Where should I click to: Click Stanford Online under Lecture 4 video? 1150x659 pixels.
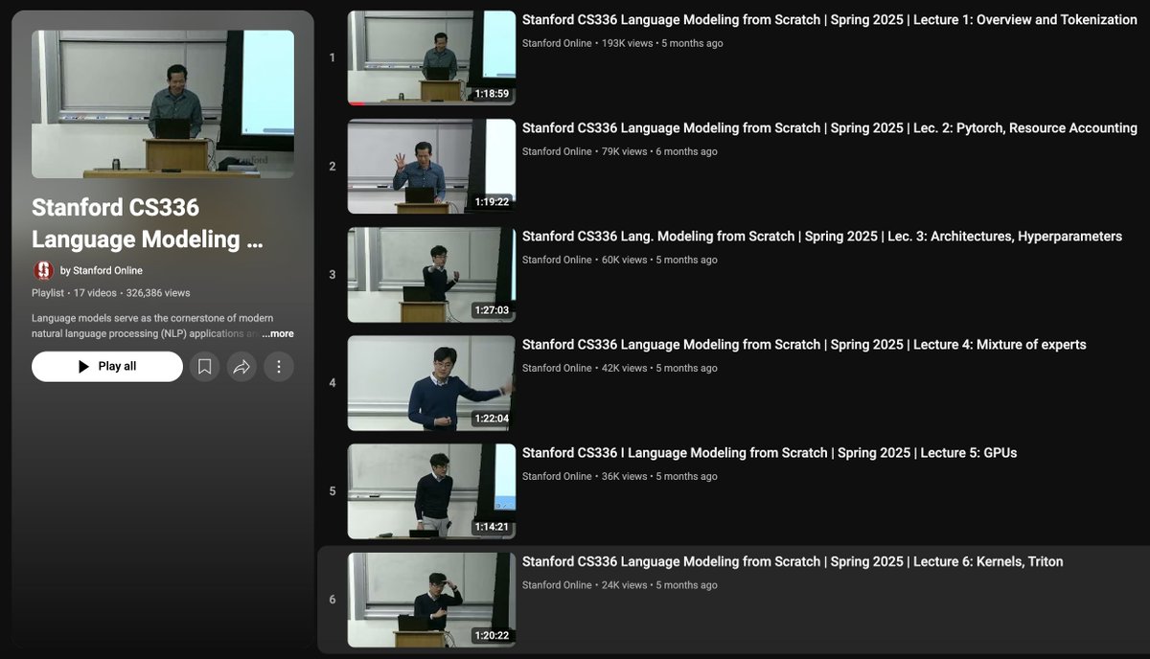point(557,368)
